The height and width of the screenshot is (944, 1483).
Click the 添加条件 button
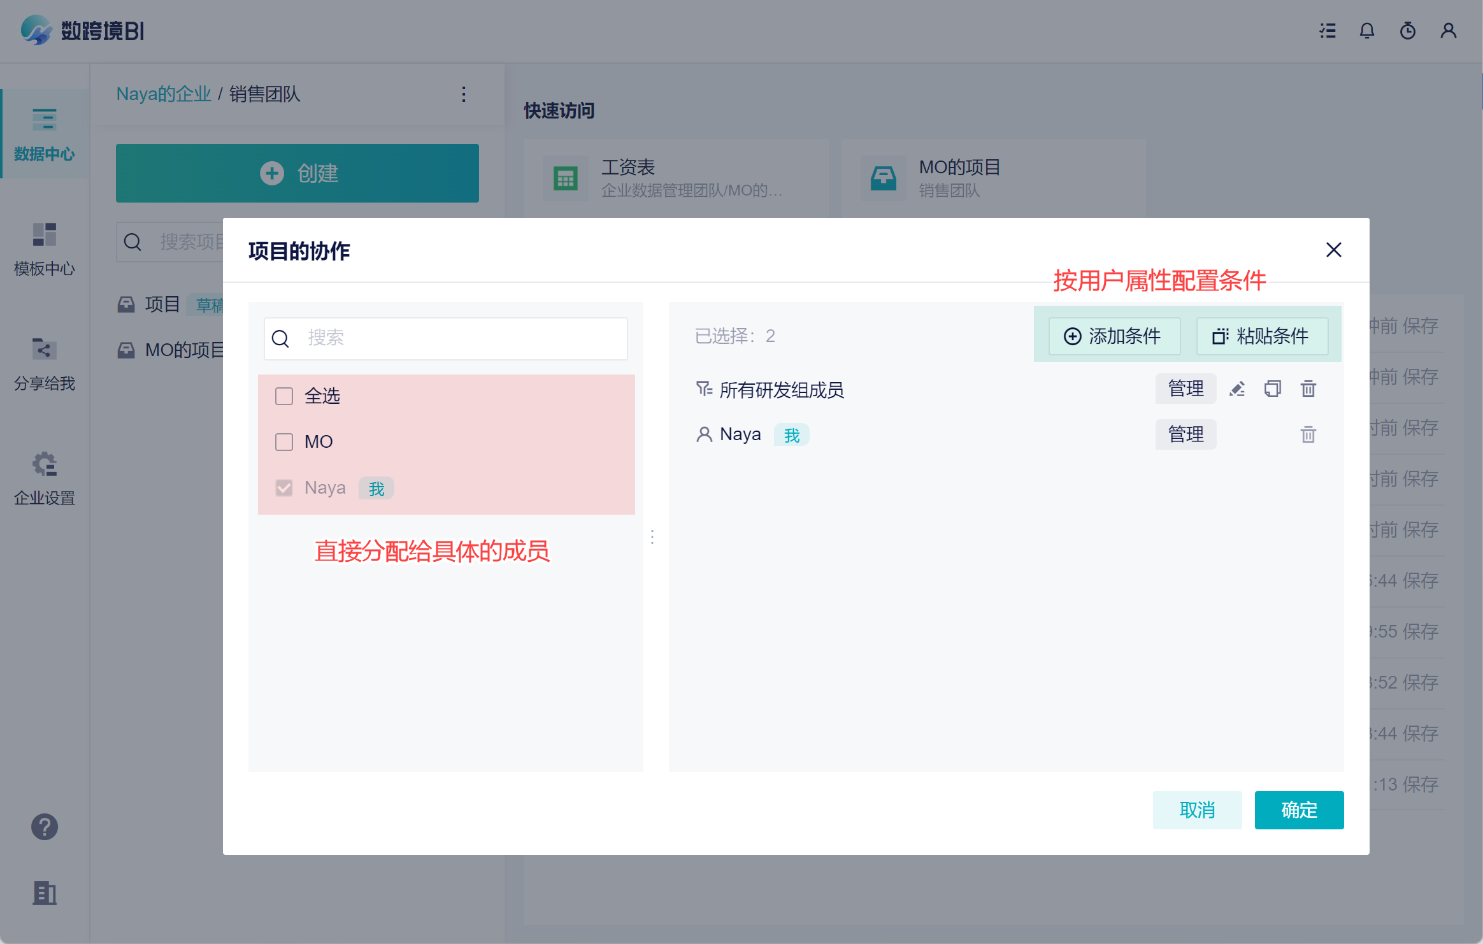point(1114,336)
